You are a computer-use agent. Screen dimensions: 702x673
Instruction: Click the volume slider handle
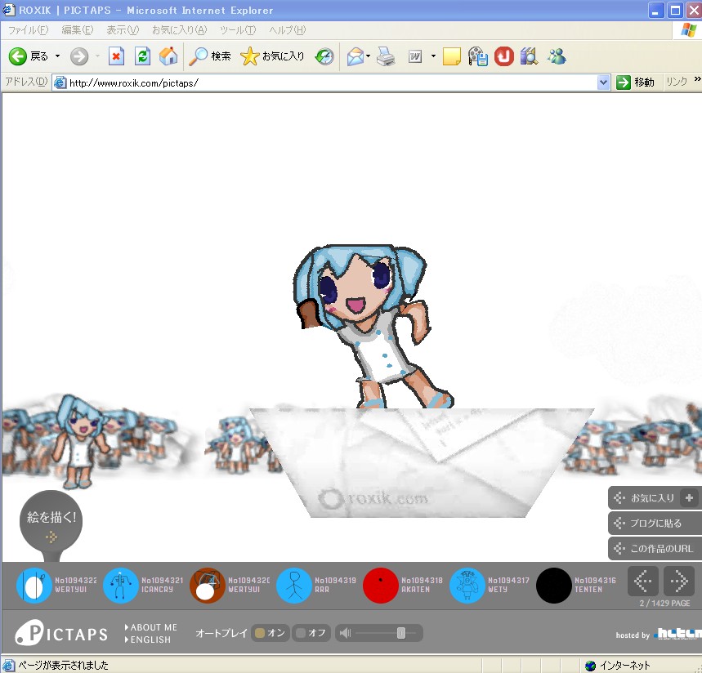coord(401,633)
